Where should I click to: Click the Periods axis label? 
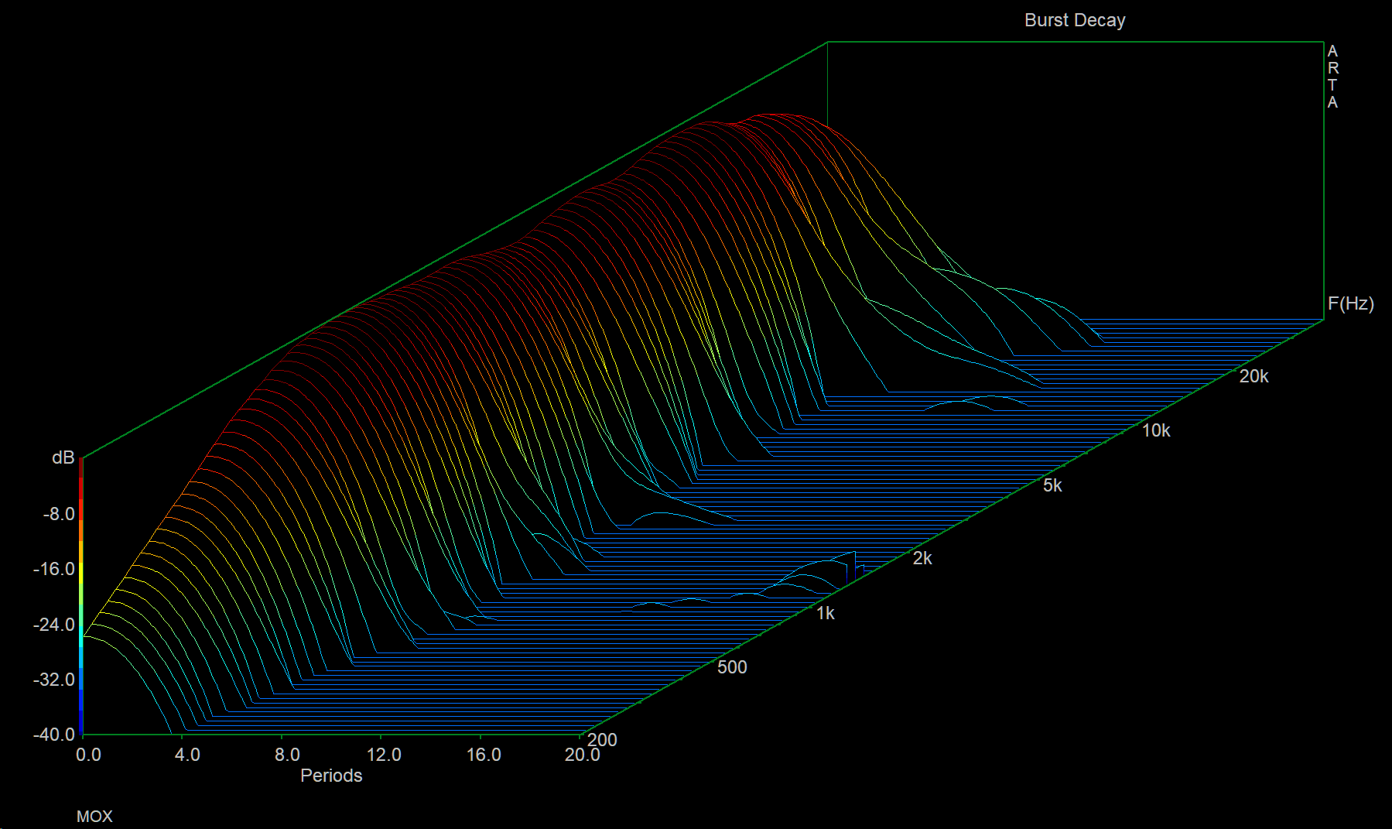coord(331,776)
